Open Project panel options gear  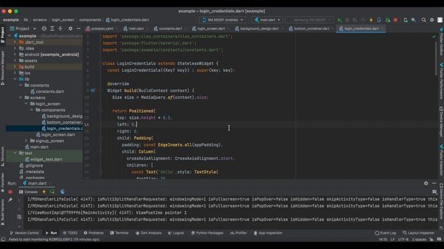coord(70,28)
